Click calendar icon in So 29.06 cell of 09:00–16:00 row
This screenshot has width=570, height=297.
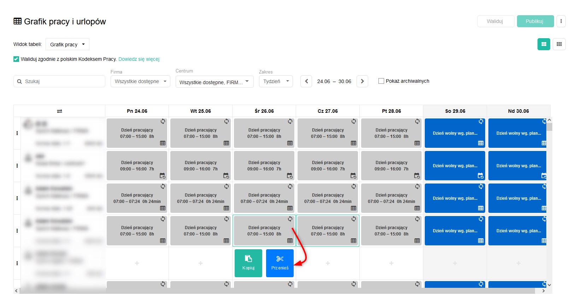pyautogui.click(x=481, y=176)
